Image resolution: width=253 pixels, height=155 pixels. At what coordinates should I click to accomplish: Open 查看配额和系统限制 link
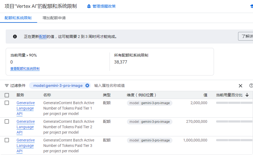click(25, 69)
